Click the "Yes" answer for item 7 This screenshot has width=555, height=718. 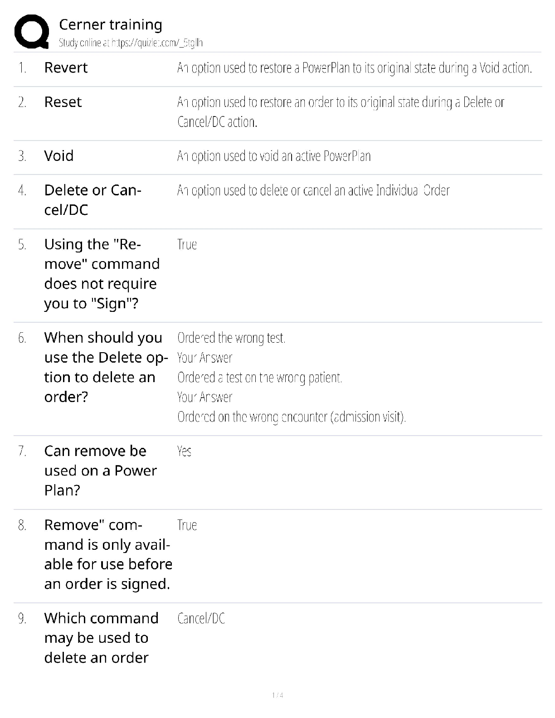click(184, 451)
